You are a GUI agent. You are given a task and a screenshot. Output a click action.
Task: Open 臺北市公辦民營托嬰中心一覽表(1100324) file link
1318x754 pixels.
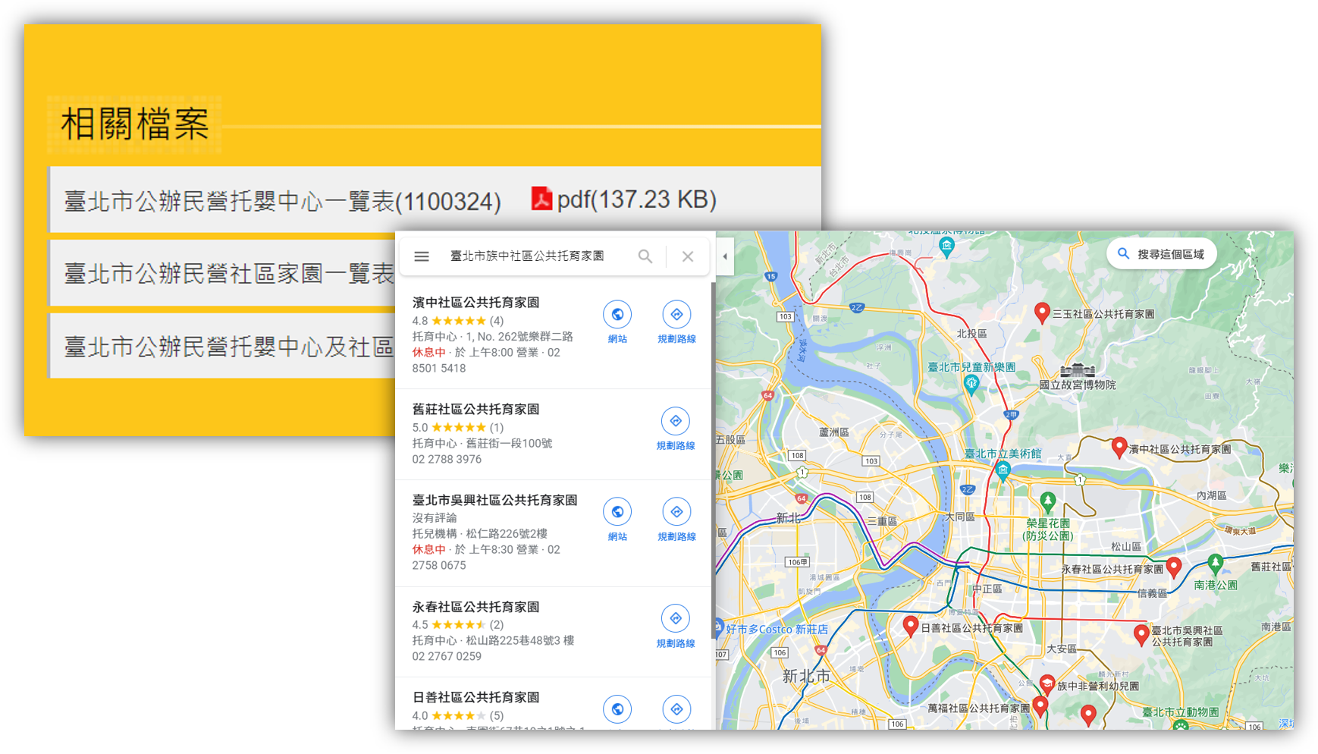point(282,201)
